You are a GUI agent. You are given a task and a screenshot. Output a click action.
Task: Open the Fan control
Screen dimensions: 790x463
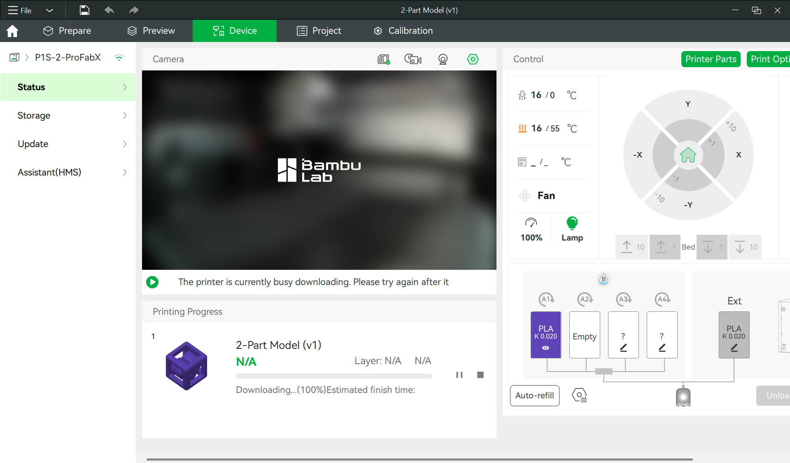pyautogui.click(x=538, y=196)
